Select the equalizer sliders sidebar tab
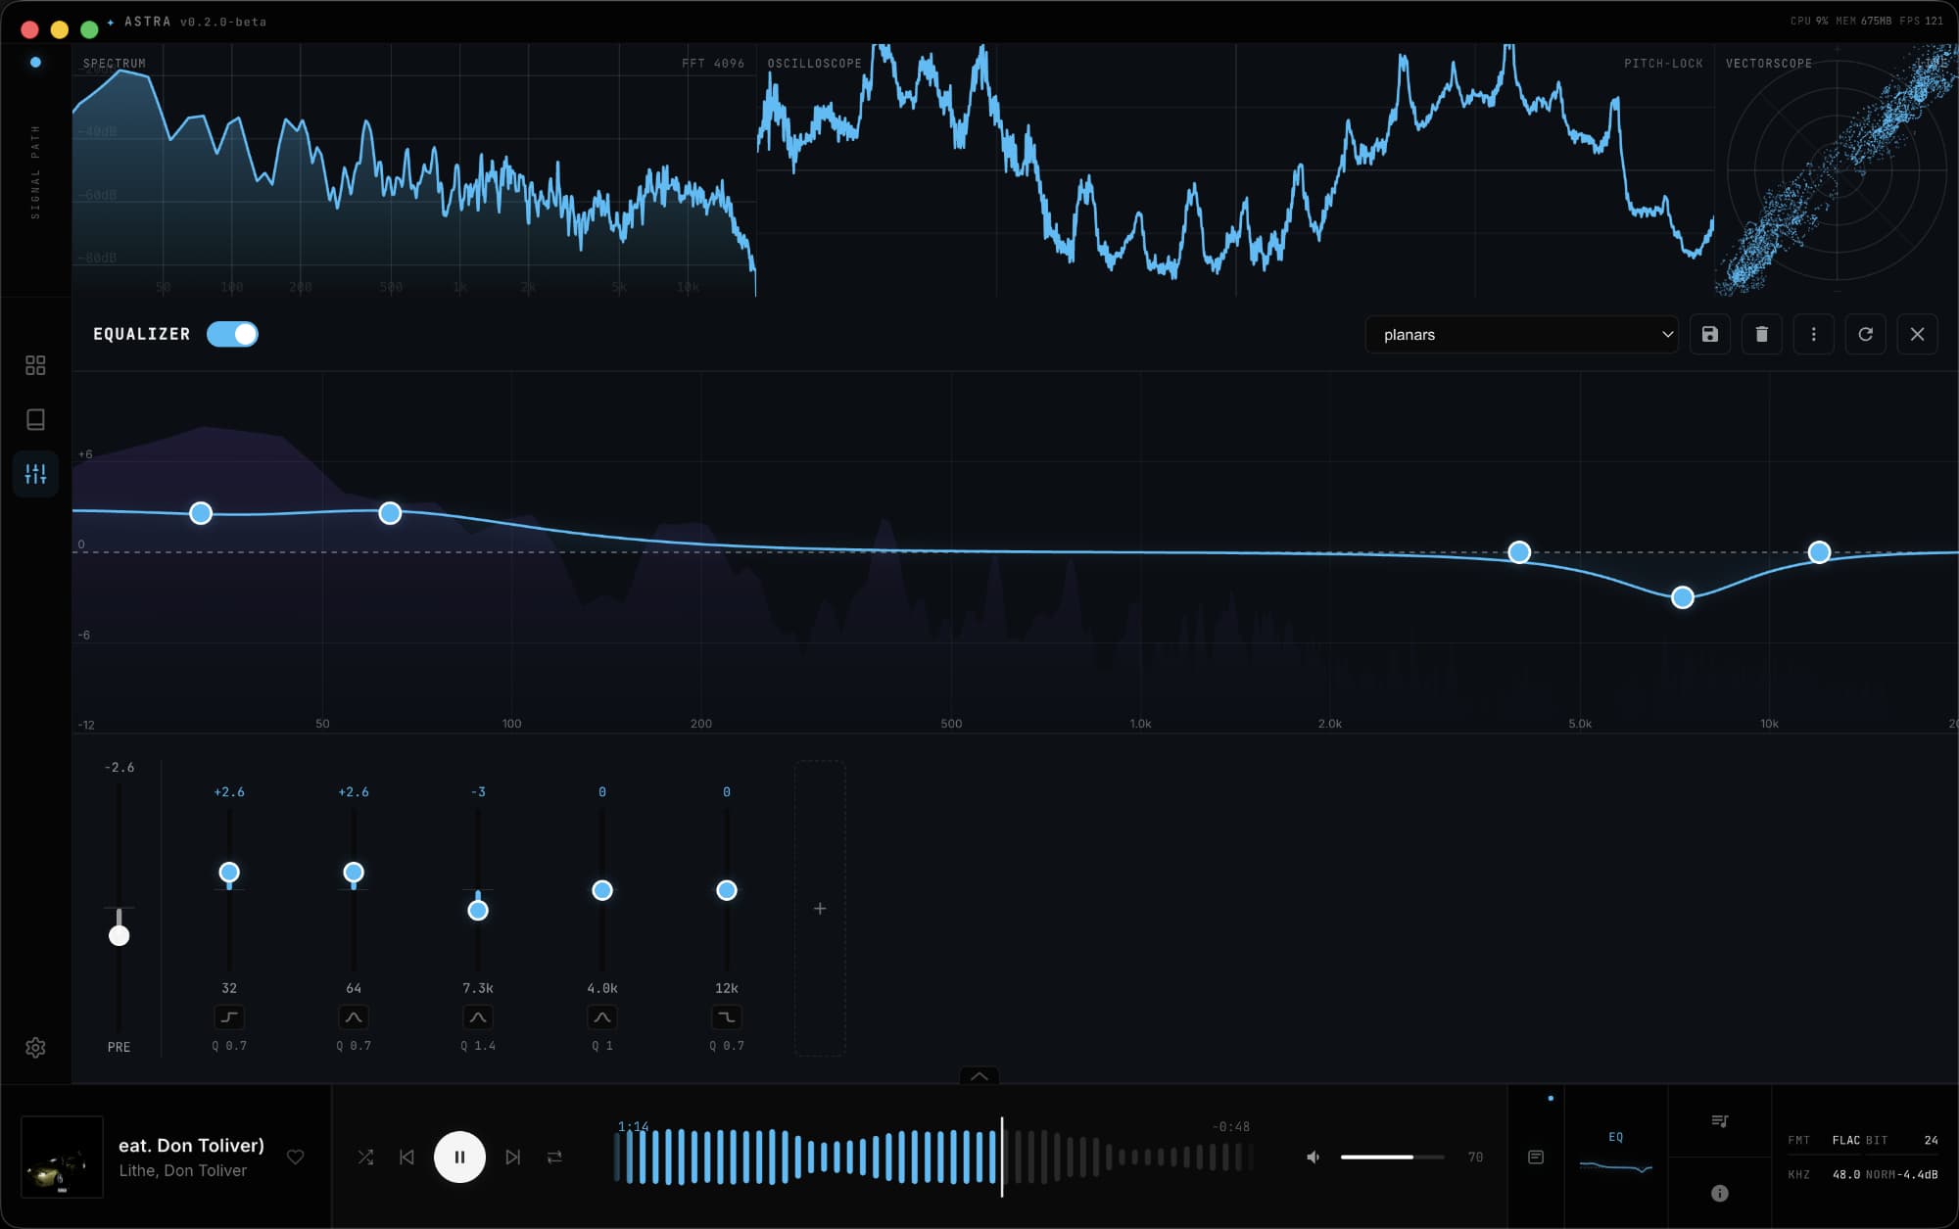1959x1229 pixels. click(x=35, y=474)
